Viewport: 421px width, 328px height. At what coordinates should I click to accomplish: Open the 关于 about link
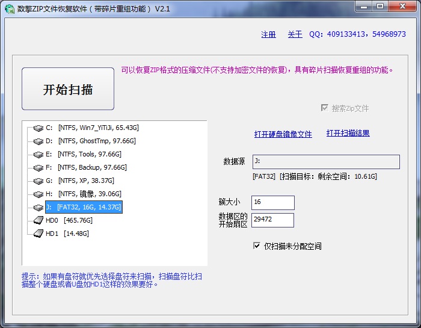(295, 35)
